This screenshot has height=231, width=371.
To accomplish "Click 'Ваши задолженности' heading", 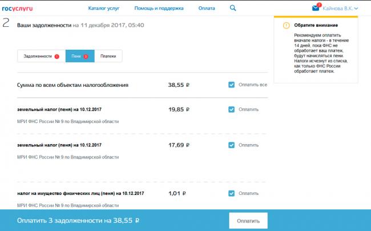I will 44,25.
